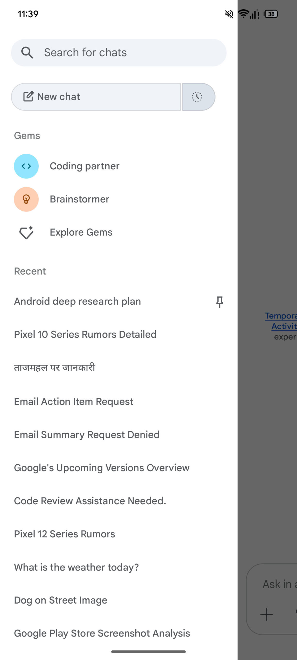
Task: Start a New chat
Action: pos(96,97)
